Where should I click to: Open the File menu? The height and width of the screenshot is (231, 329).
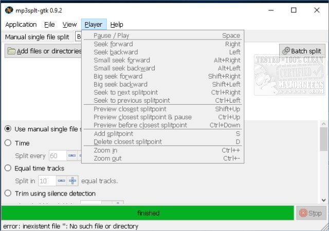[x=49, y=25]
